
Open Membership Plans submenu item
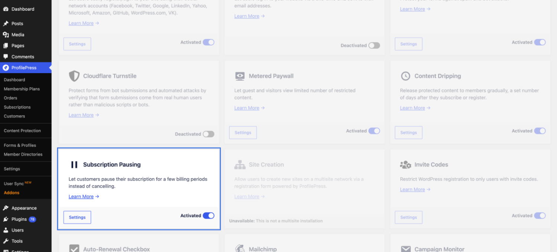[x=22, y=89]
